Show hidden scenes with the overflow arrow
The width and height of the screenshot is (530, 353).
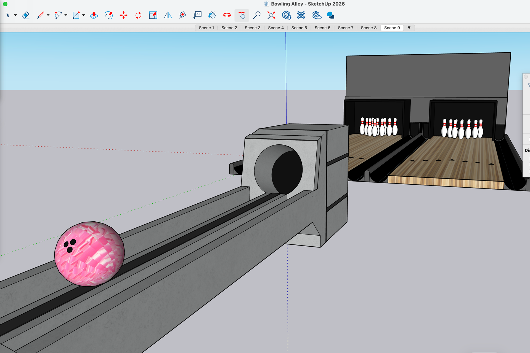click(409, 28)
